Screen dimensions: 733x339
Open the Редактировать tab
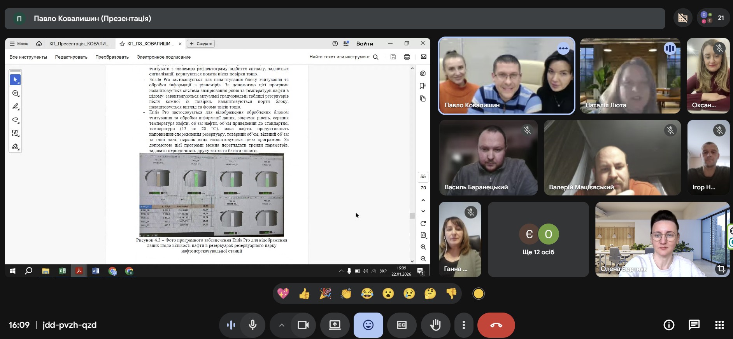71,57
